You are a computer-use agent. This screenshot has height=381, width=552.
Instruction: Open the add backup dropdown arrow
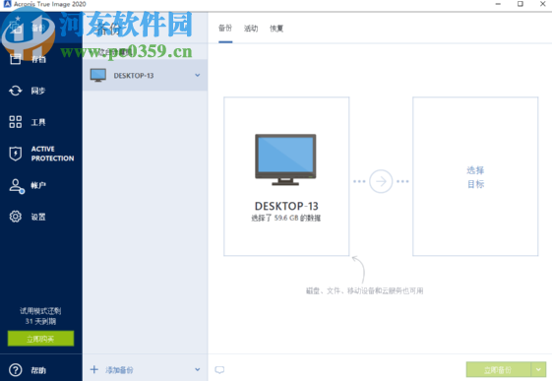198,369
